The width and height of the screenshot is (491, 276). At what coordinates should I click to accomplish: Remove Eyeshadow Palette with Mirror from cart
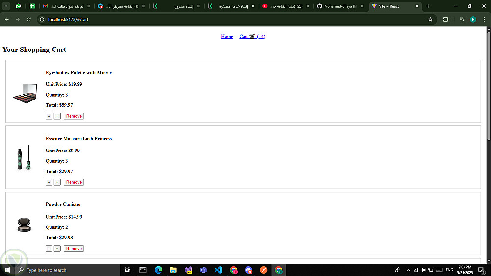[74, 116]
